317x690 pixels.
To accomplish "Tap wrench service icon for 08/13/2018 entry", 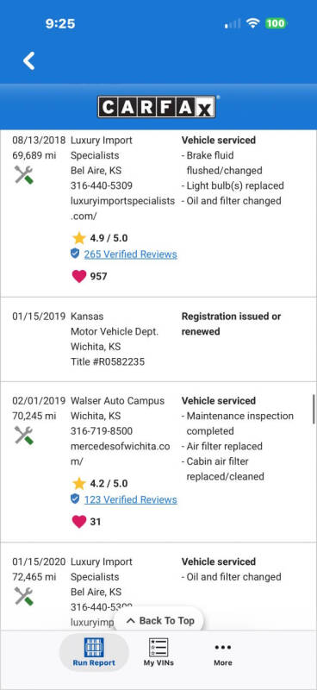I will [x=24, y=175].
